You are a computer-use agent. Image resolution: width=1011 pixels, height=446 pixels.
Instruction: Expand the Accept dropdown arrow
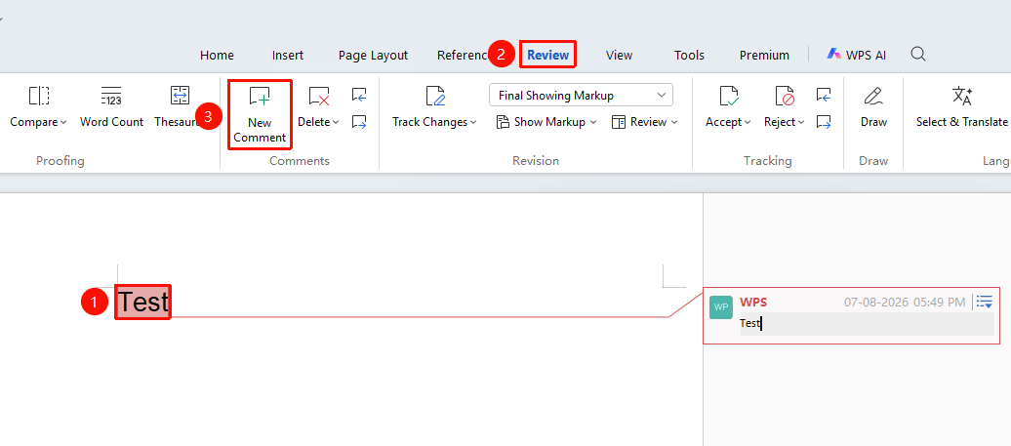(748, 122)
